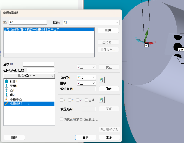Click the 偏置距离 input field
This screenshot has height=143, width=184.
pos(89,109)
